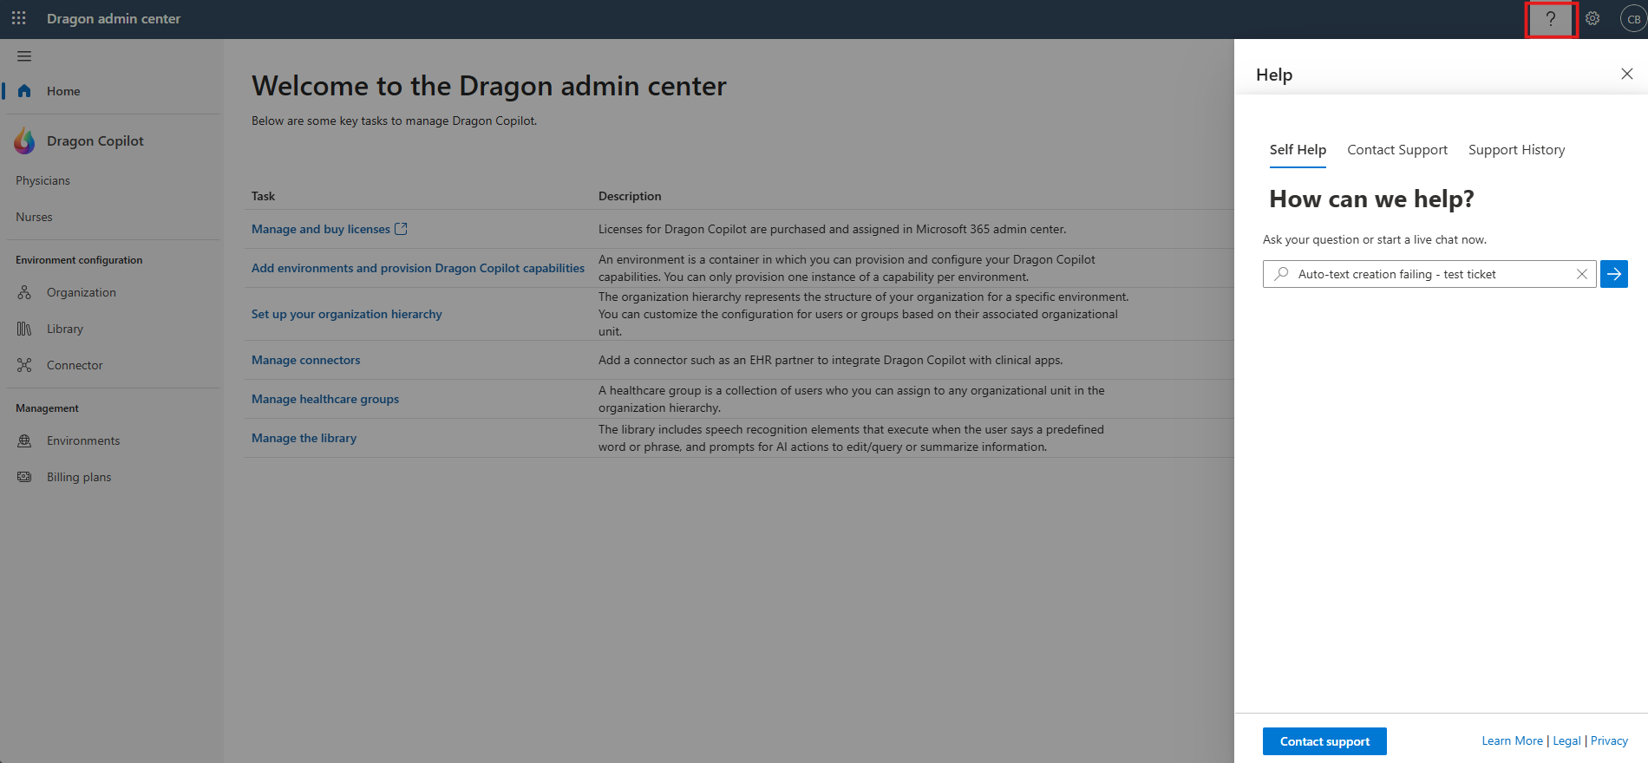Close the Help panel
Screen dimensions: 1648x763
coord(1627,74)
